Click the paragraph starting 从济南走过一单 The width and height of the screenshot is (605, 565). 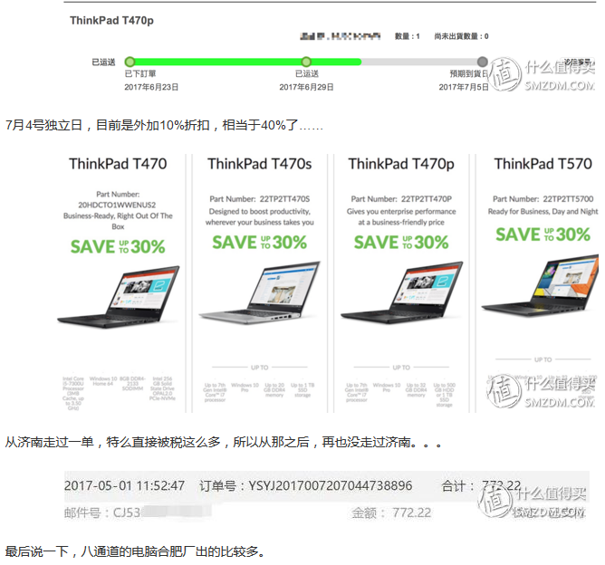coord(224,442)
